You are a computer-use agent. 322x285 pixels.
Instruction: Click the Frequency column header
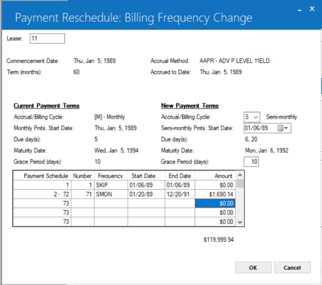point(111,176)
